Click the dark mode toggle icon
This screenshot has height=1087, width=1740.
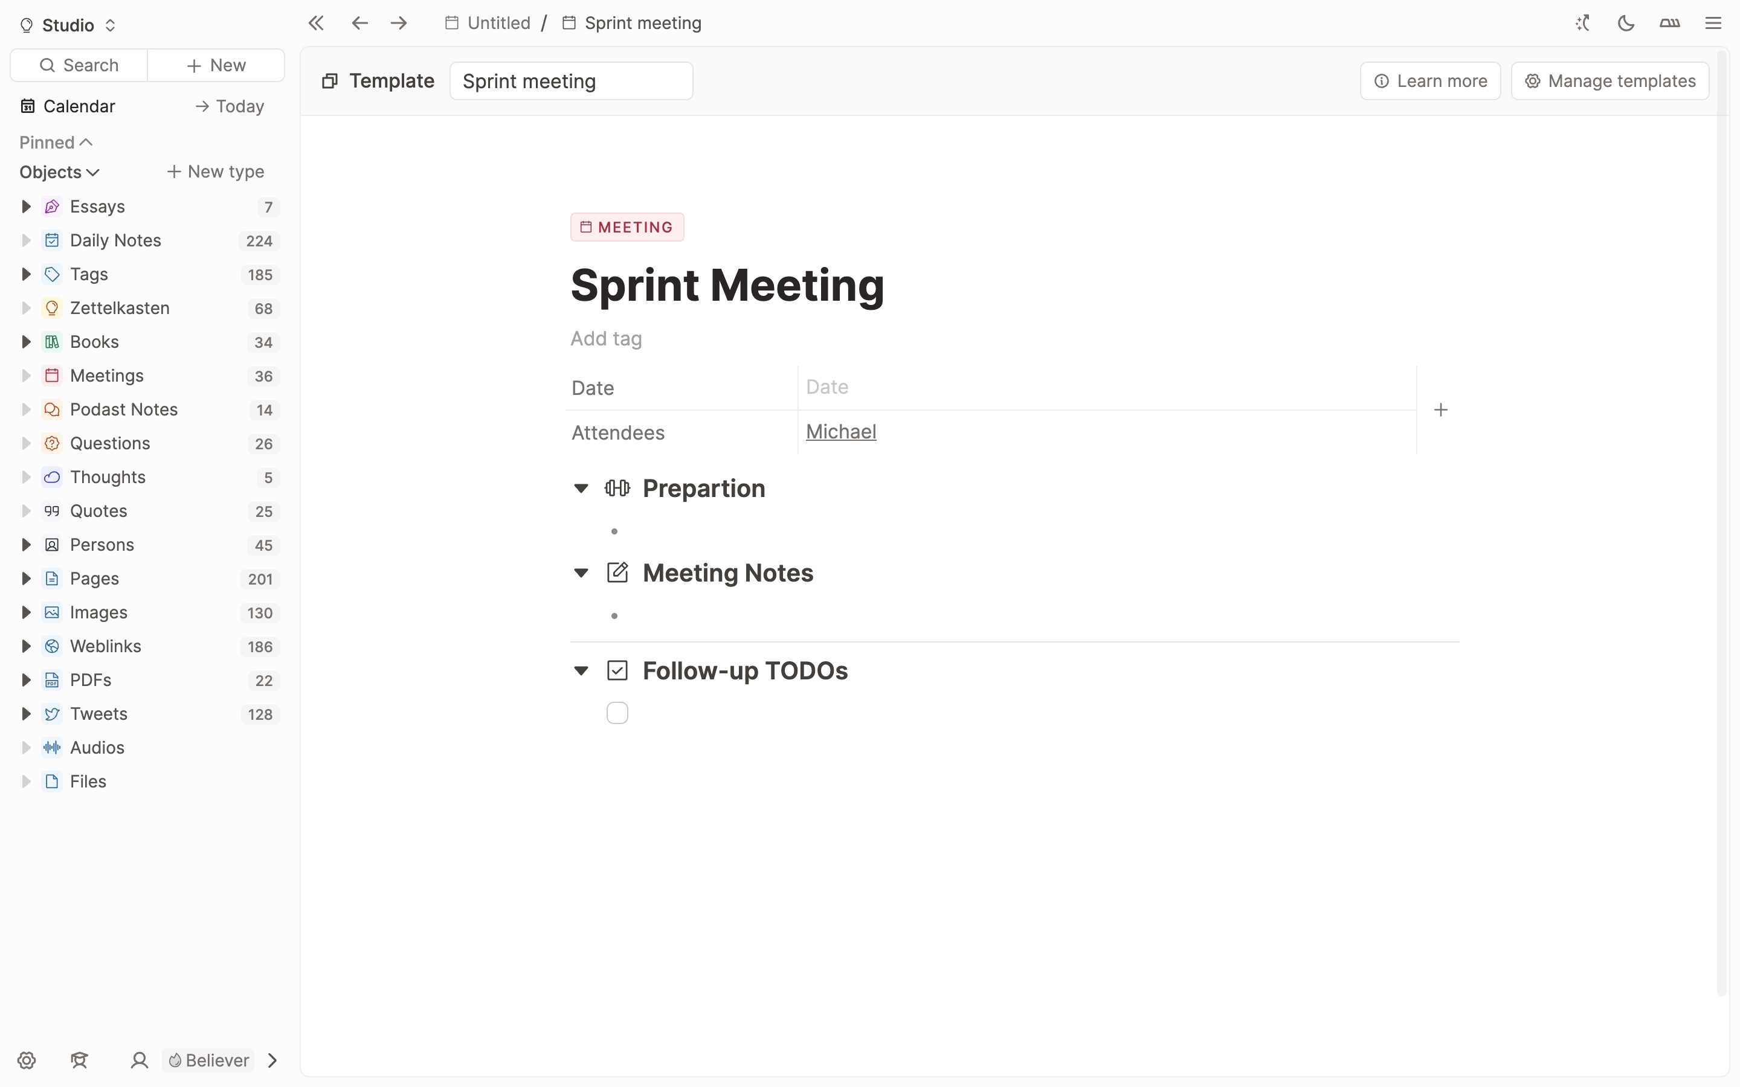(x=1626, y=22)
